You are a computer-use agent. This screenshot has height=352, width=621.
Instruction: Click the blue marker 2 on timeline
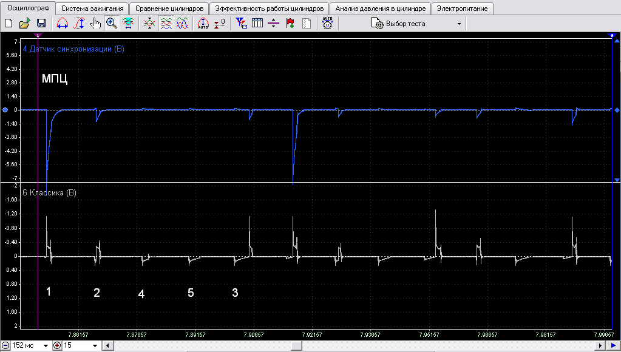pyautogui.click(x=613, y=36)
